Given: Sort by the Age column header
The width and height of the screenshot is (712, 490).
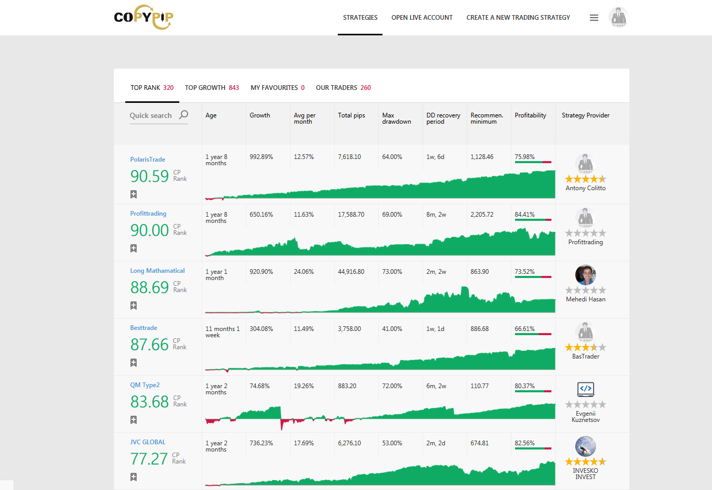Looking at the screenshot, I should 211,115.
